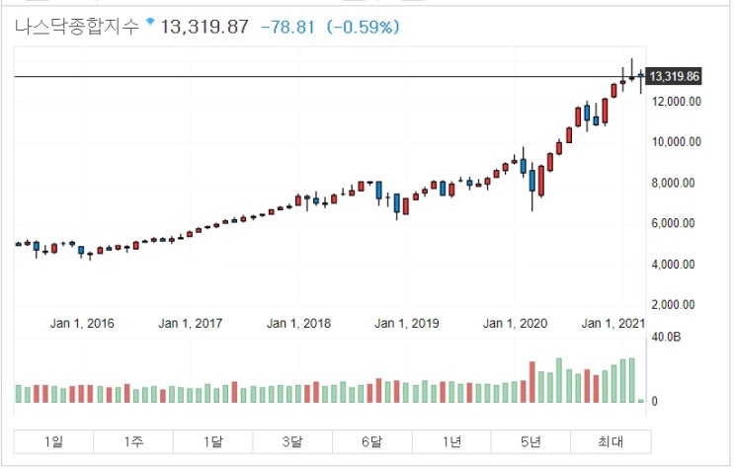Show the 최대 maximum range
Viewport: 734px width, 469px height.
click(x=611, y=442)
